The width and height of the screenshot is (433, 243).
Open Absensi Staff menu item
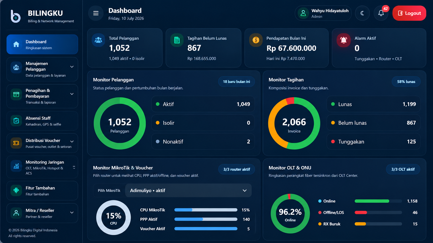[42, 121]
